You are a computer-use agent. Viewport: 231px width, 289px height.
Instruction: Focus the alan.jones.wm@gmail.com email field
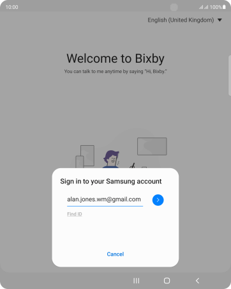(x=105, y=199)
